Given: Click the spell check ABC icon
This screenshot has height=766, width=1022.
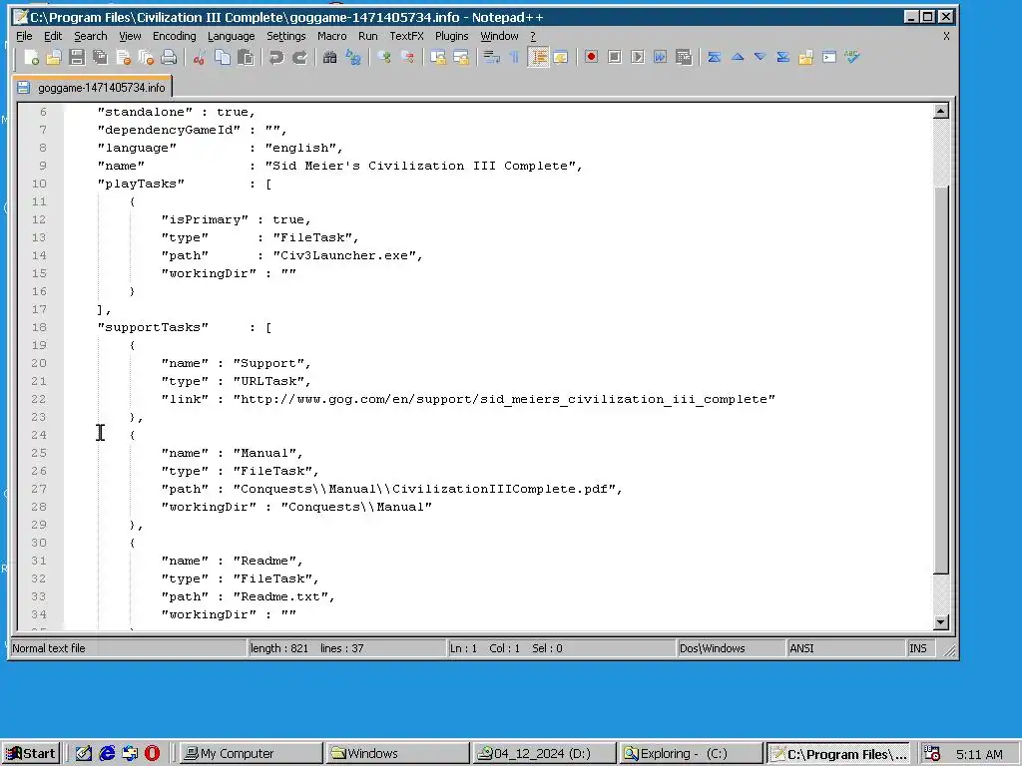Looking at the screenshot, I should coord(852,57).
